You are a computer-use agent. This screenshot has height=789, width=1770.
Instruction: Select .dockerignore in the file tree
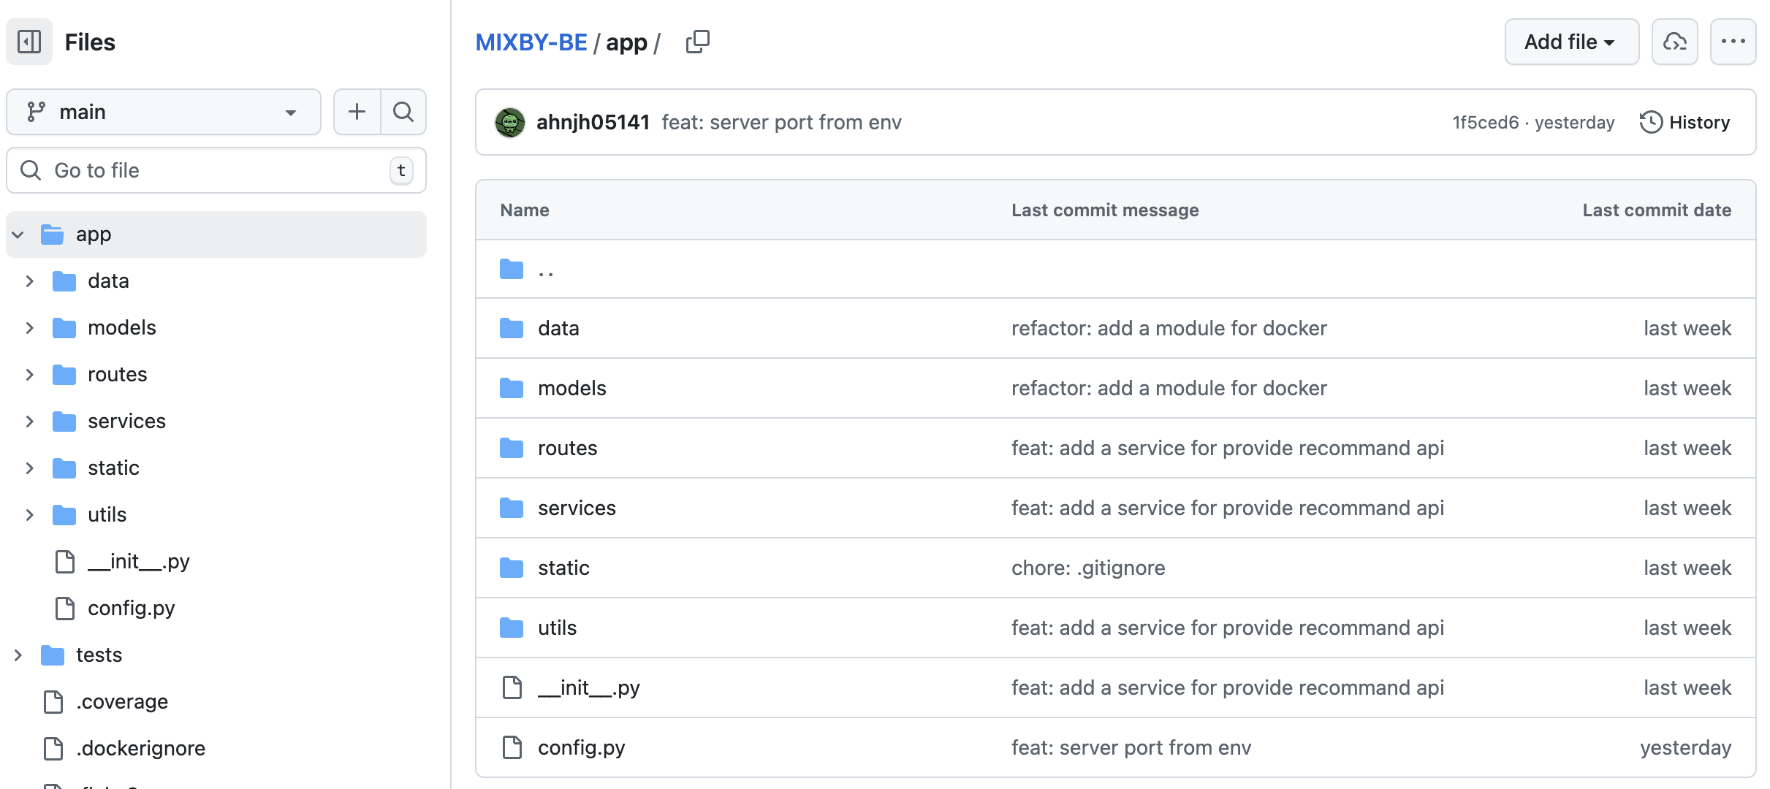pyautogui.click(x=140, y=748)
